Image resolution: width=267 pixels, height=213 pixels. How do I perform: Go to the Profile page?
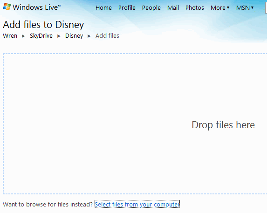tap(127, 7)
